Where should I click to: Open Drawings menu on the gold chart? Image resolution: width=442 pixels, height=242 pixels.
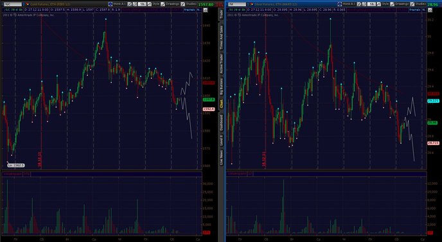(x=170, y=4)
